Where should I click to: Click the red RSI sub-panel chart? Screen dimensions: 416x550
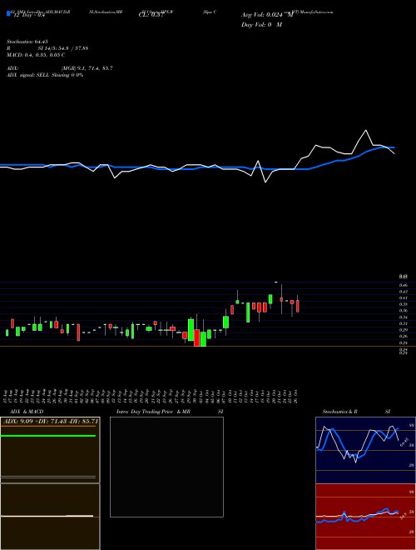[x=365, y=517]
